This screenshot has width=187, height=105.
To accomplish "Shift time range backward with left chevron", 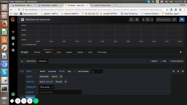I will point(143,20).
